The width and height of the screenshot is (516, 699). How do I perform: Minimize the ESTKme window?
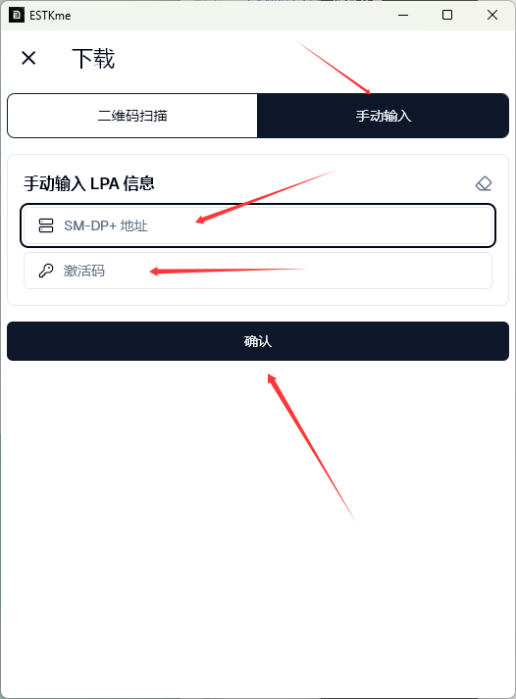(x=403, y=15)
